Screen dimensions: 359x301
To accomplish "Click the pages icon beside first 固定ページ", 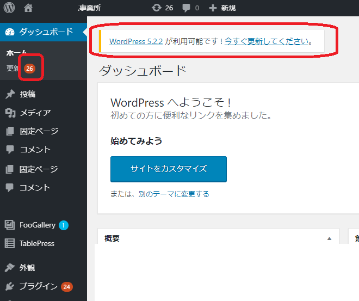I will 10,131.
